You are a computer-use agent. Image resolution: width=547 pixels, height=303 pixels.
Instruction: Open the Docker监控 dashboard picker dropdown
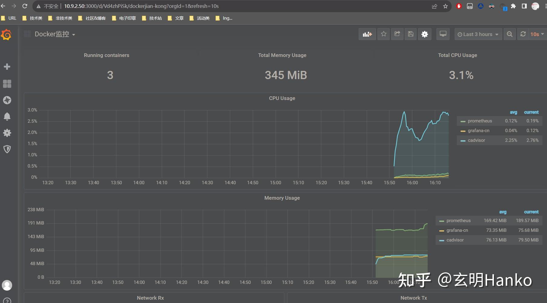(55, 34)
